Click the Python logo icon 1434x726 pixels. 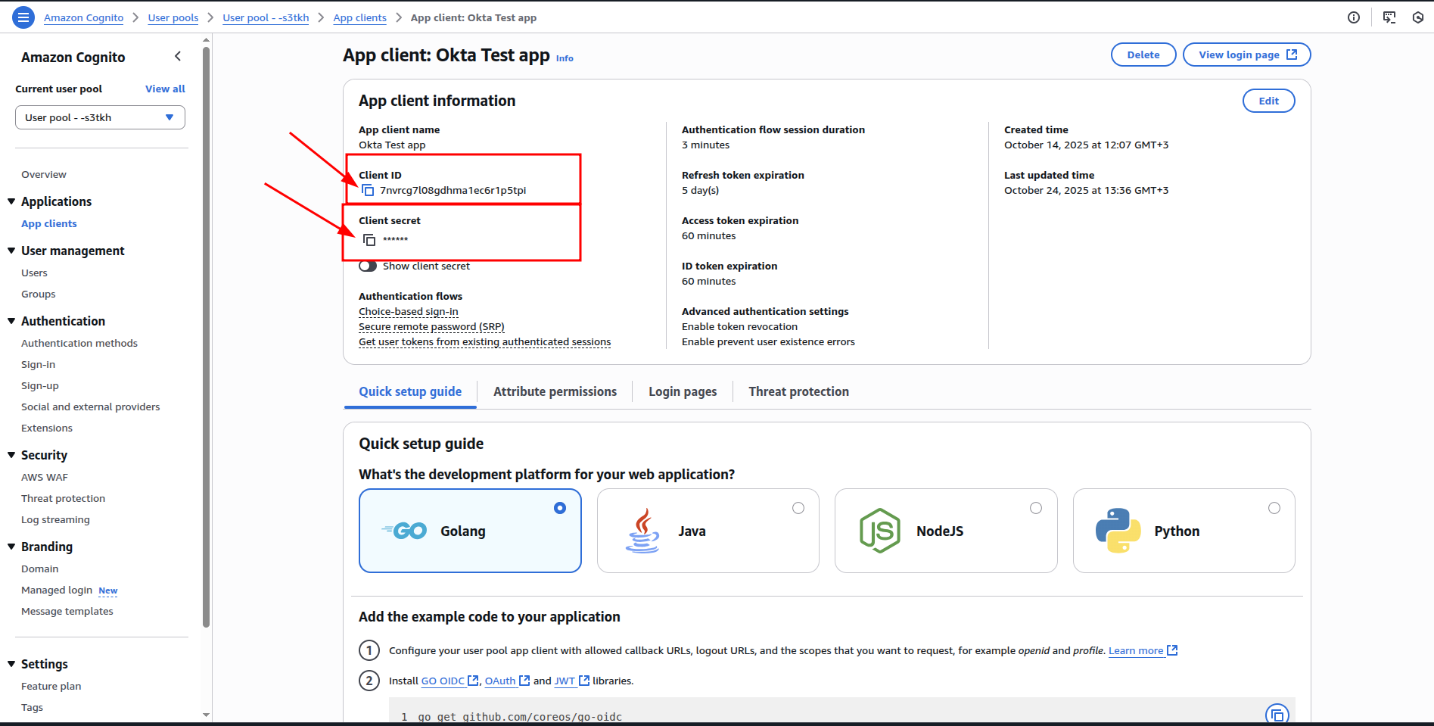(x=1118, y=531)
